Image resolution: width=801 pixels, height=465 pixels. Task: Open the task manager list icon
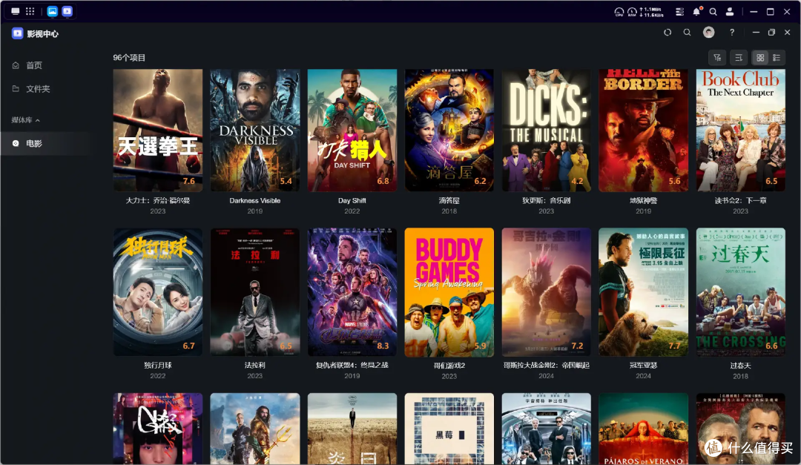click(679, 12)
